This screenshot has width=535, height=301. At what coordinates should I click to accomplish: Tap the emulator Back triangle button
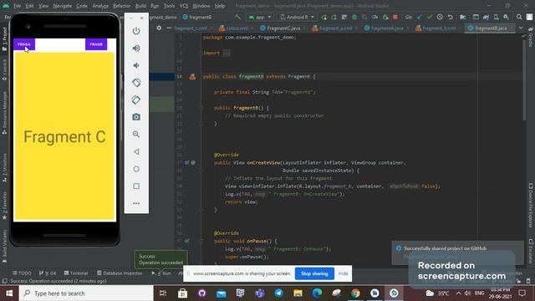click(x=136, y=151)
